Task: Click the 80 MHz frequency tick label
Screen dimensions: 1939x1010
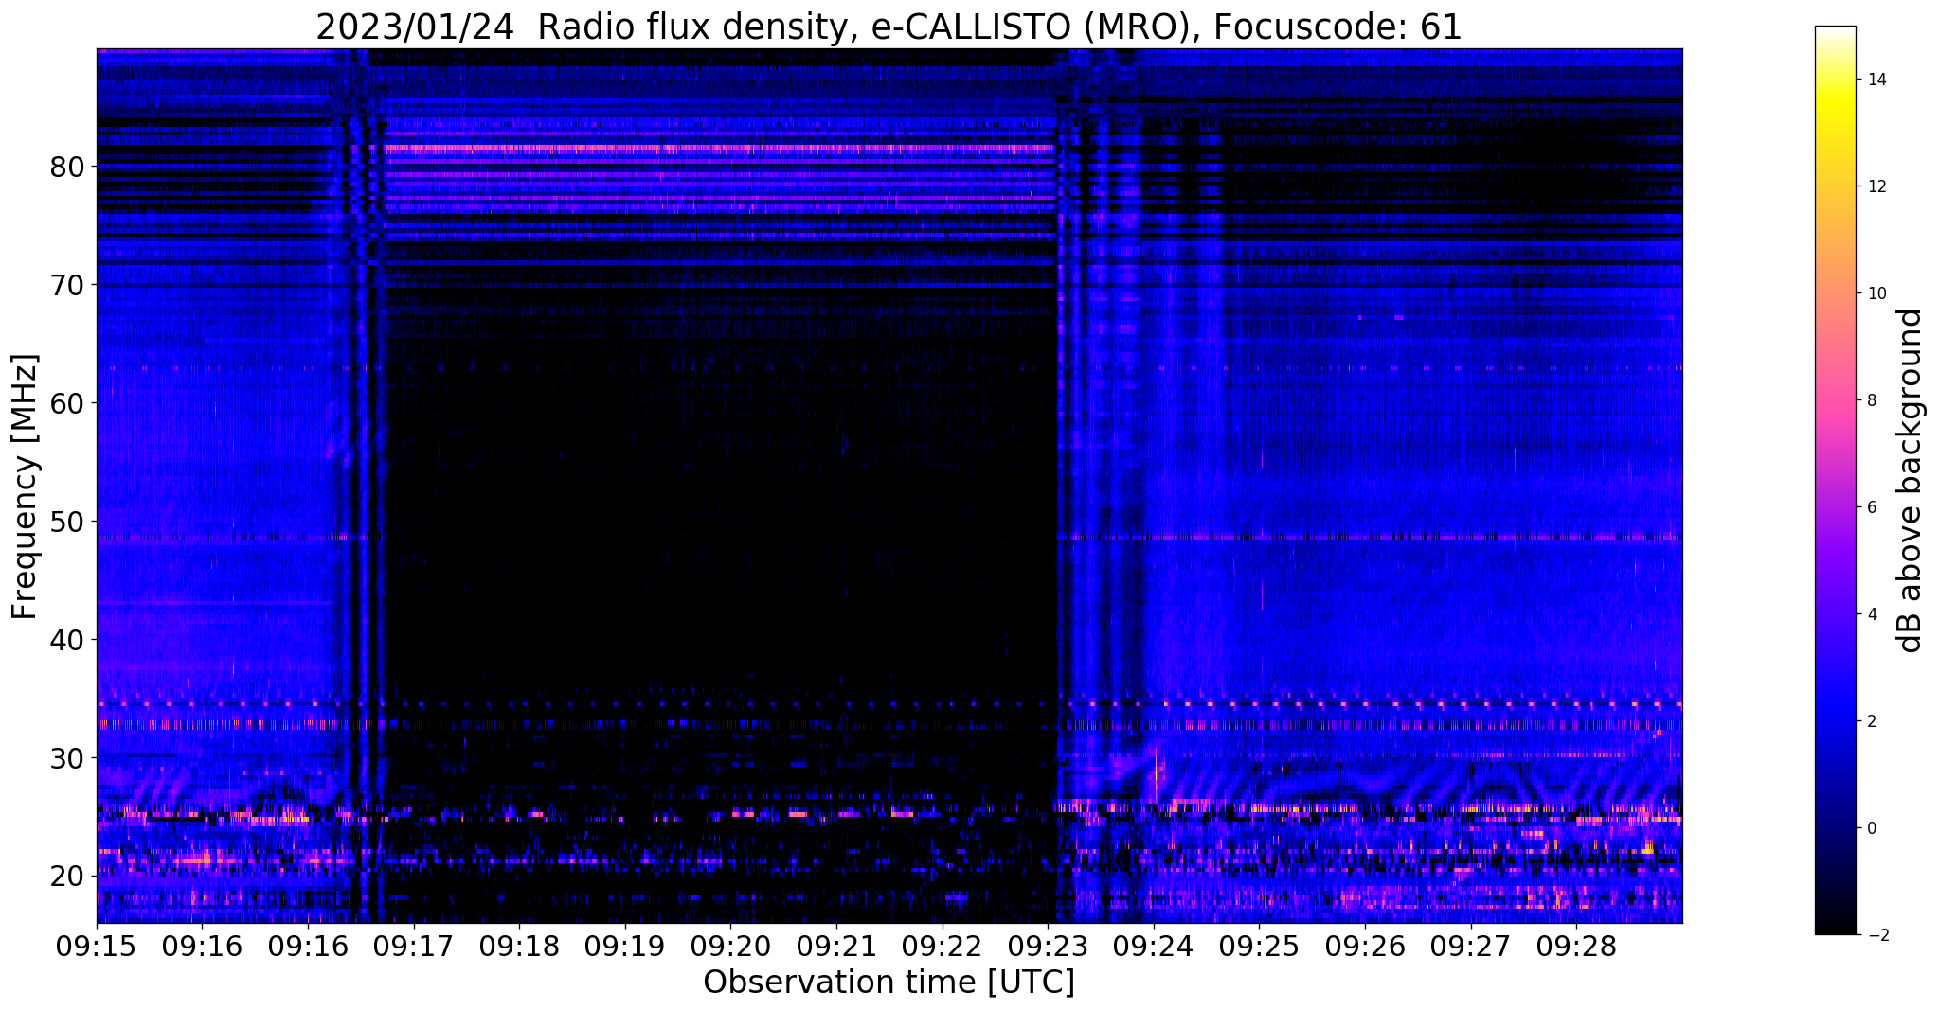Action: [x=67, y=167]
